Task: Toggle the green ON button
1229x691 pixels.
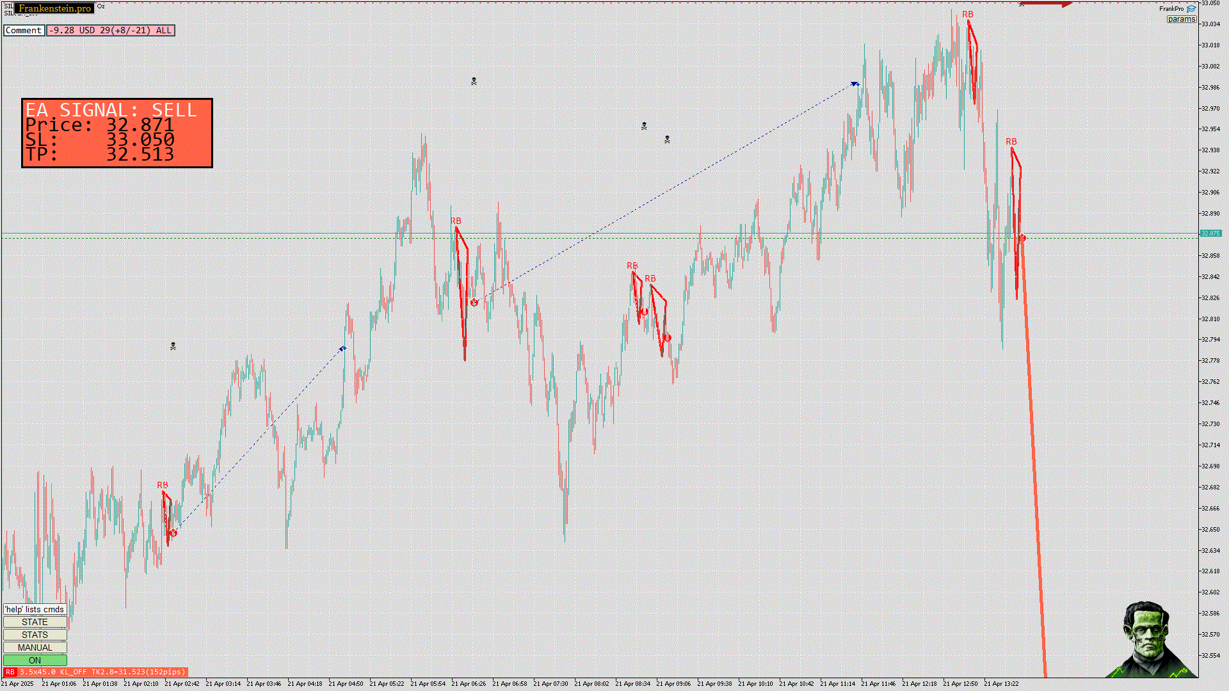Action: [35, 660]
